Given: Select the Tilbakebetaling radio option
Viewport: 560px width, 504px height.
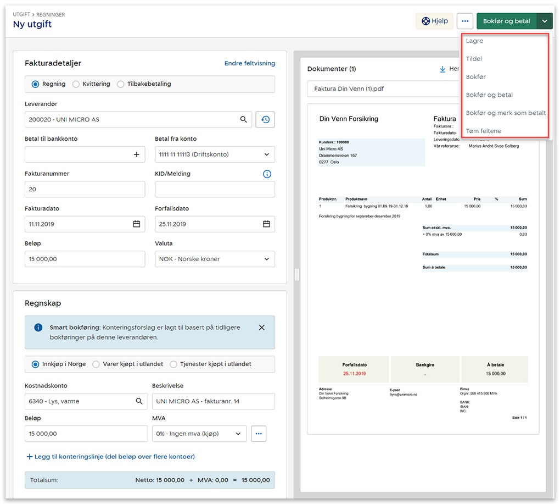Looking at the screenshot, I should [x=121, y=84].
